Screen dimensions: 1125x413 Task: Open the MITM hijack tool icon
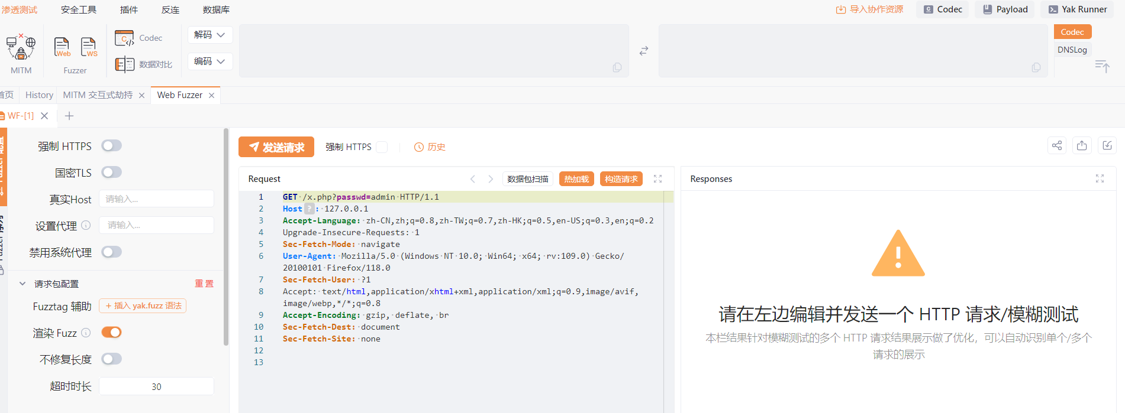[21, 47]
